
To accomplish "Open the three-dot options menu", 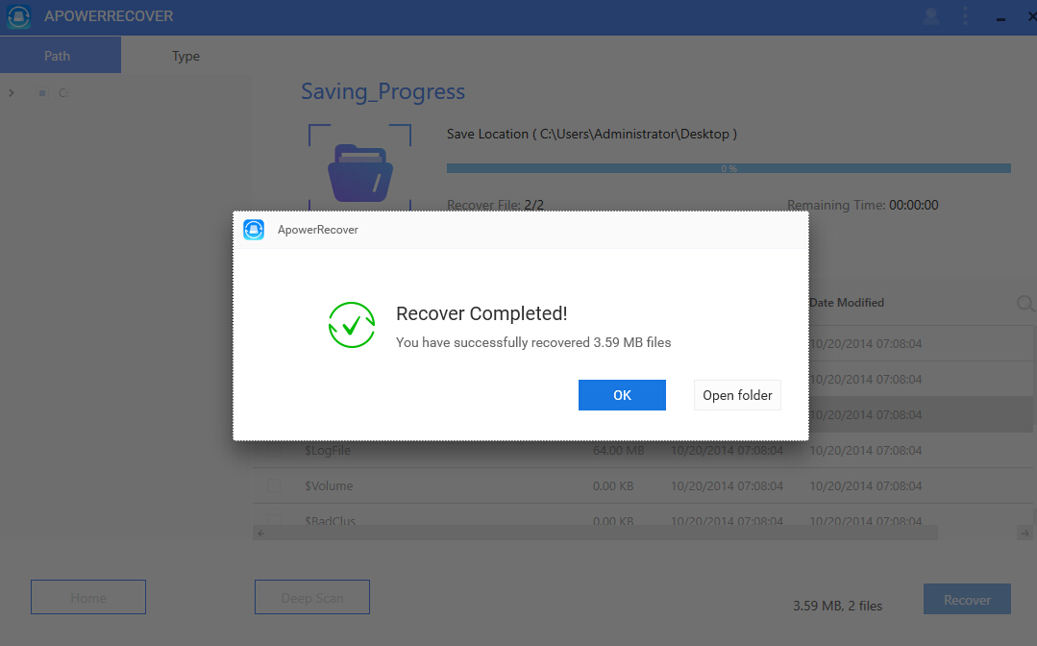I will point(966,16).
